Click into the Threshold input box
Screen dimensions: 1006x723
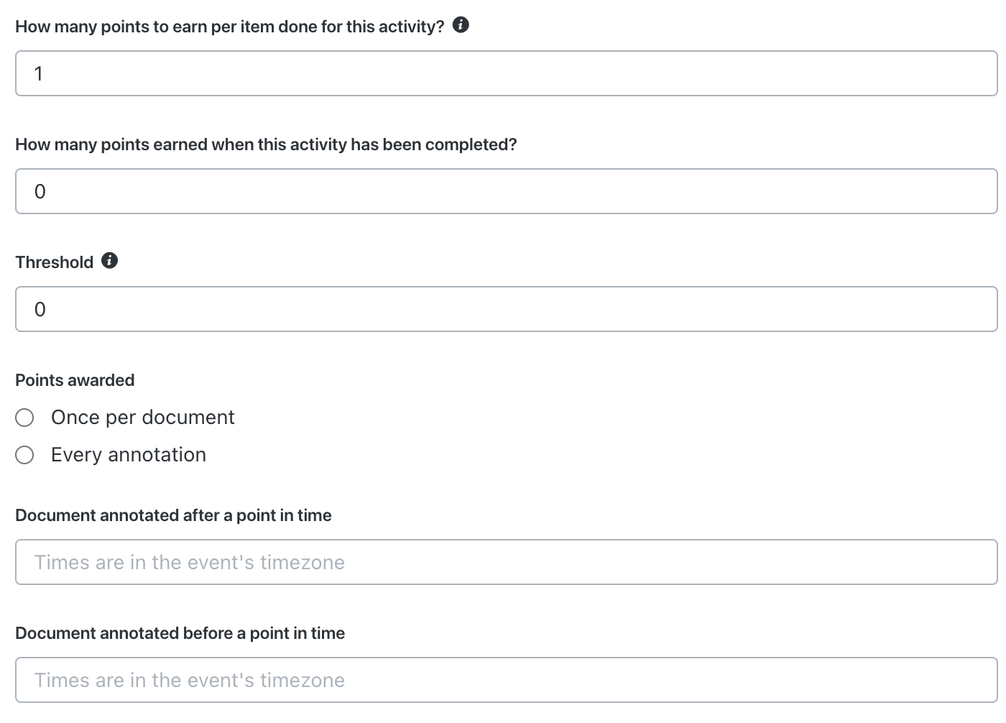click(507, 309)
